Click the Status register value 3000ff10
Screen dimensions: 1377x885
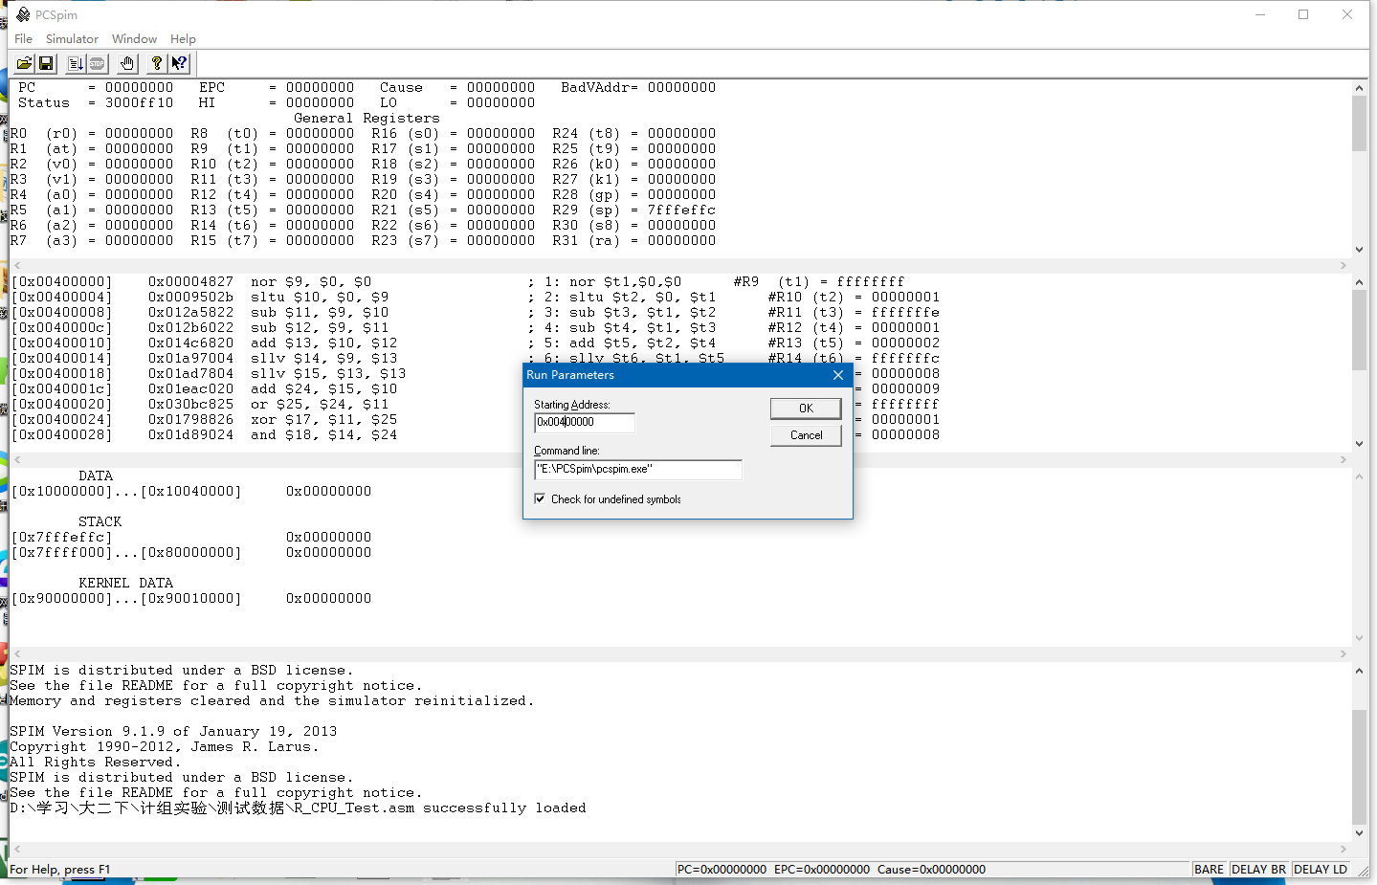coord(140,103)
